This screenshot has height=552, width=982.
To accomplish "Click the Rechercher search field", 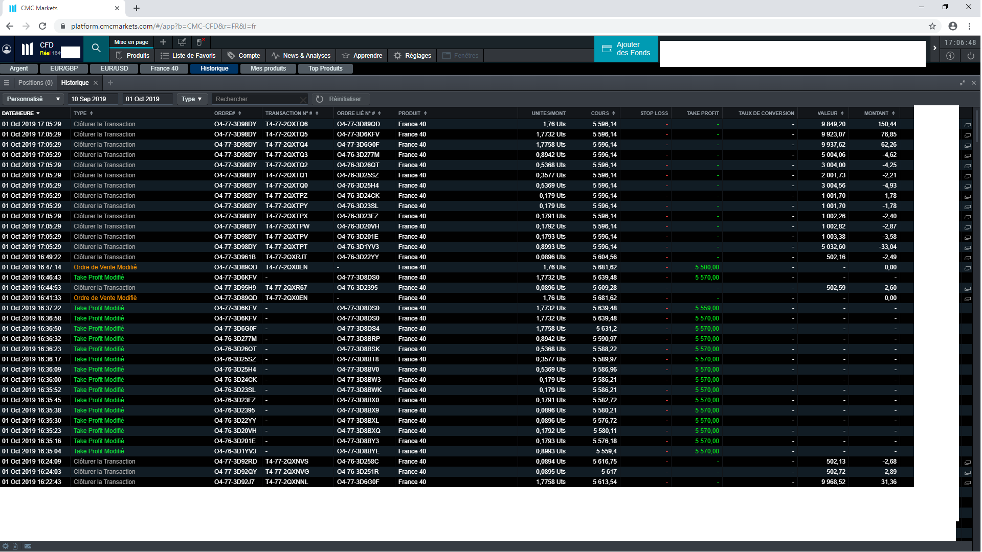I will (x=256, y=99).
